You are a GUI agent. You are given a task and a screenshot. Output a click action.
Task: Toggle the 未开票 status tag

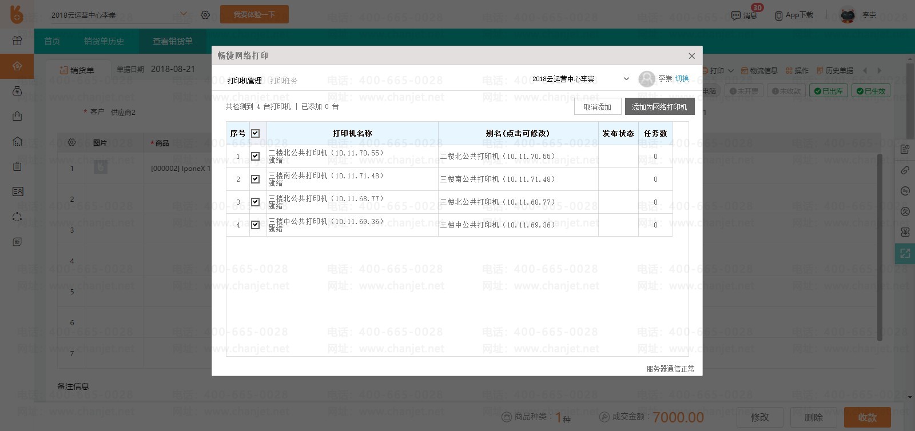coord(744,91)
